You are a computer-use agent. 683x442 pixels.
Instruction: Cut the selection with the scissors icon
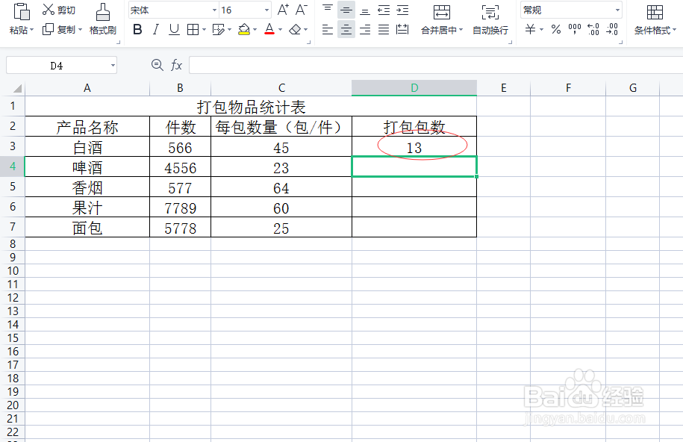coord(47,10)
